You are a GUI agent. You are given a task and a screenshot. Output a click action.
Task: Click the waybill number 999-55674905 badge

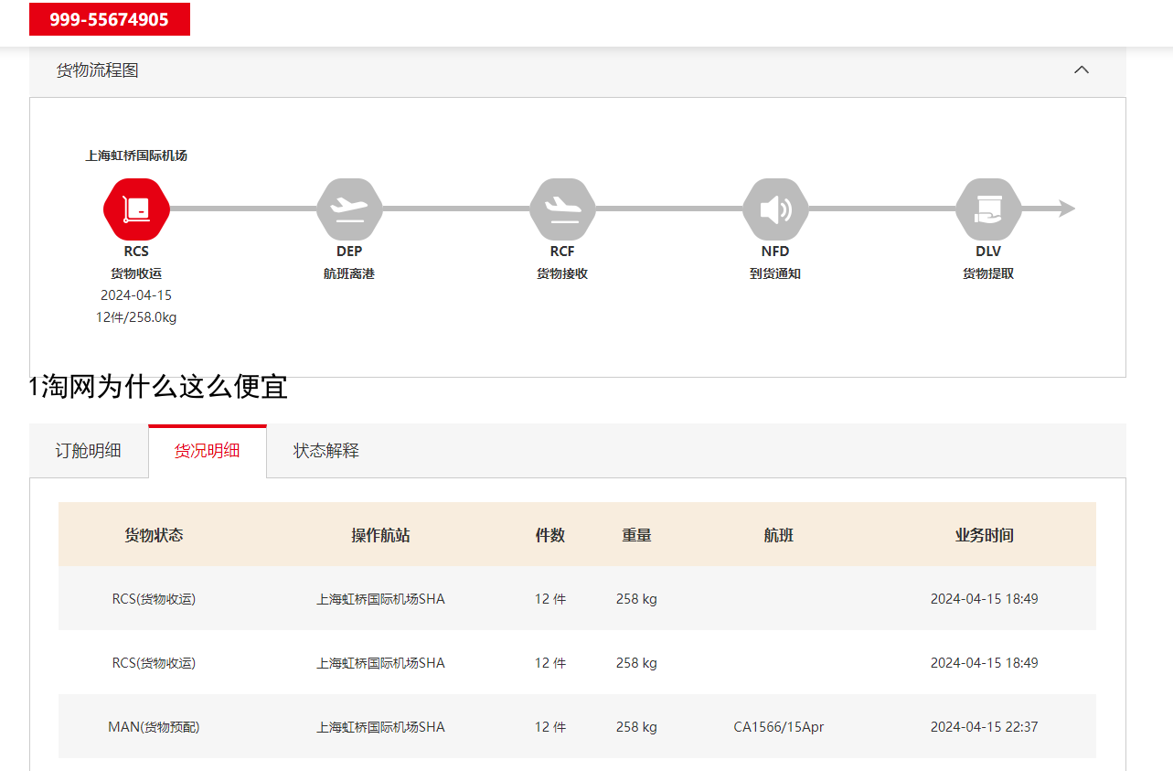tap(110, 19)
